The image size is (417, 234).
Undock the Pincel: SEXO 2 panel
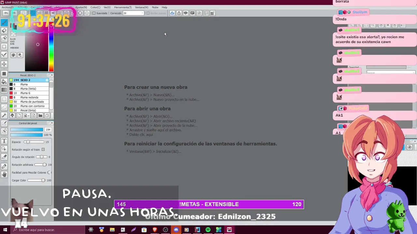coord(48,75)
